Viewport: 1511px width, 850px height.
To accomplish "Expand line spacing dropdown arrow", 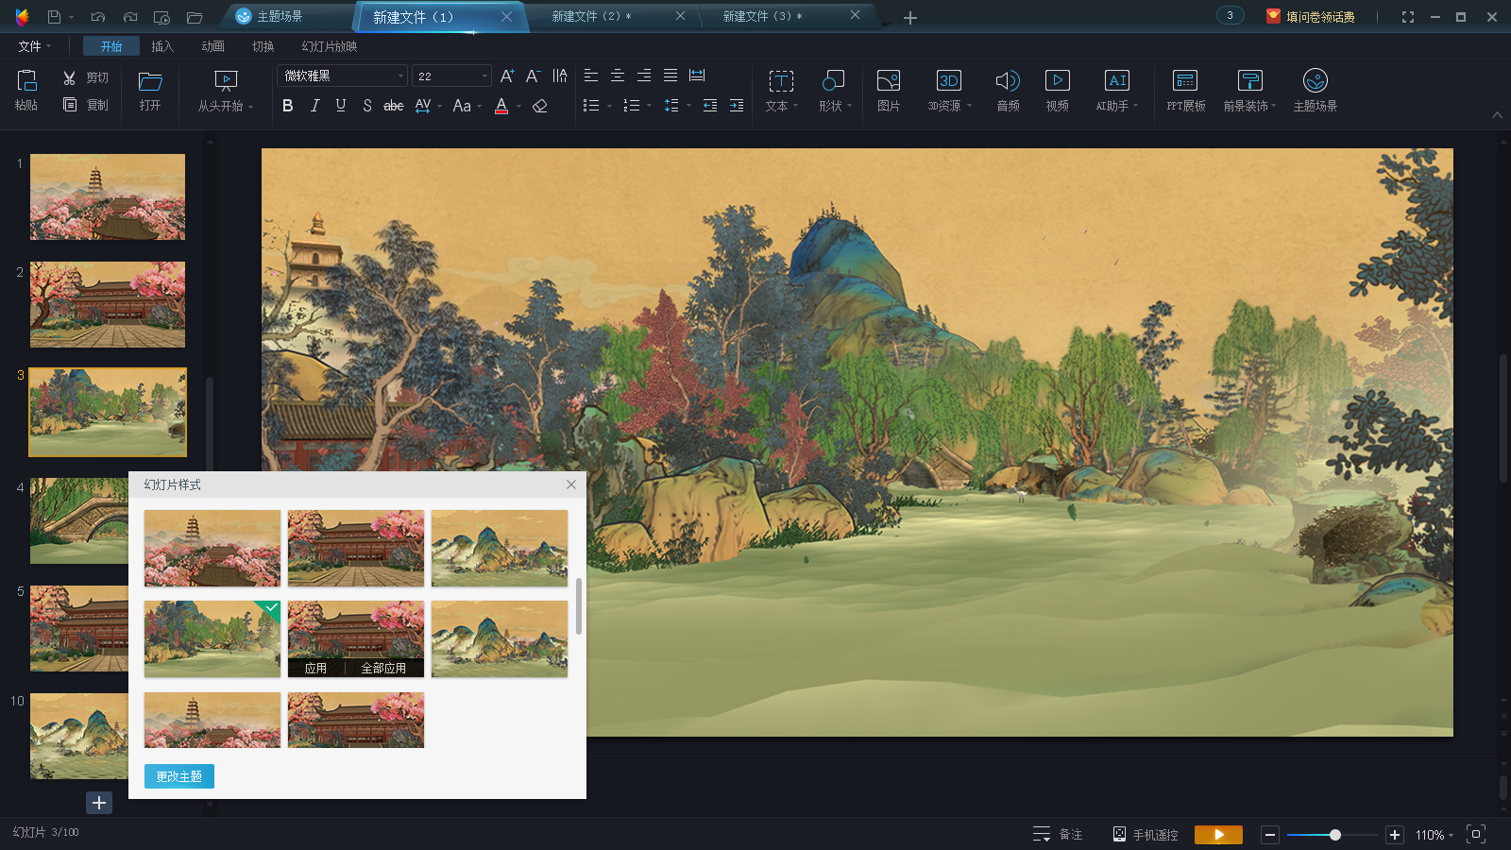I will point(688,107).
